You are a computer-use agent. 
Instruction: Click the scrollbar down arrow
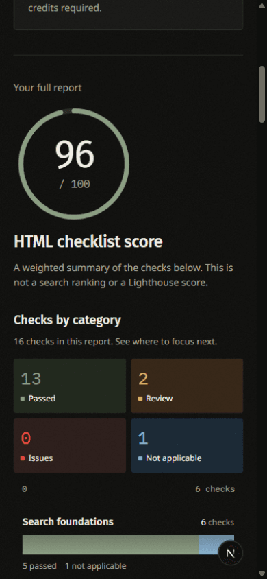click(262, 574)
